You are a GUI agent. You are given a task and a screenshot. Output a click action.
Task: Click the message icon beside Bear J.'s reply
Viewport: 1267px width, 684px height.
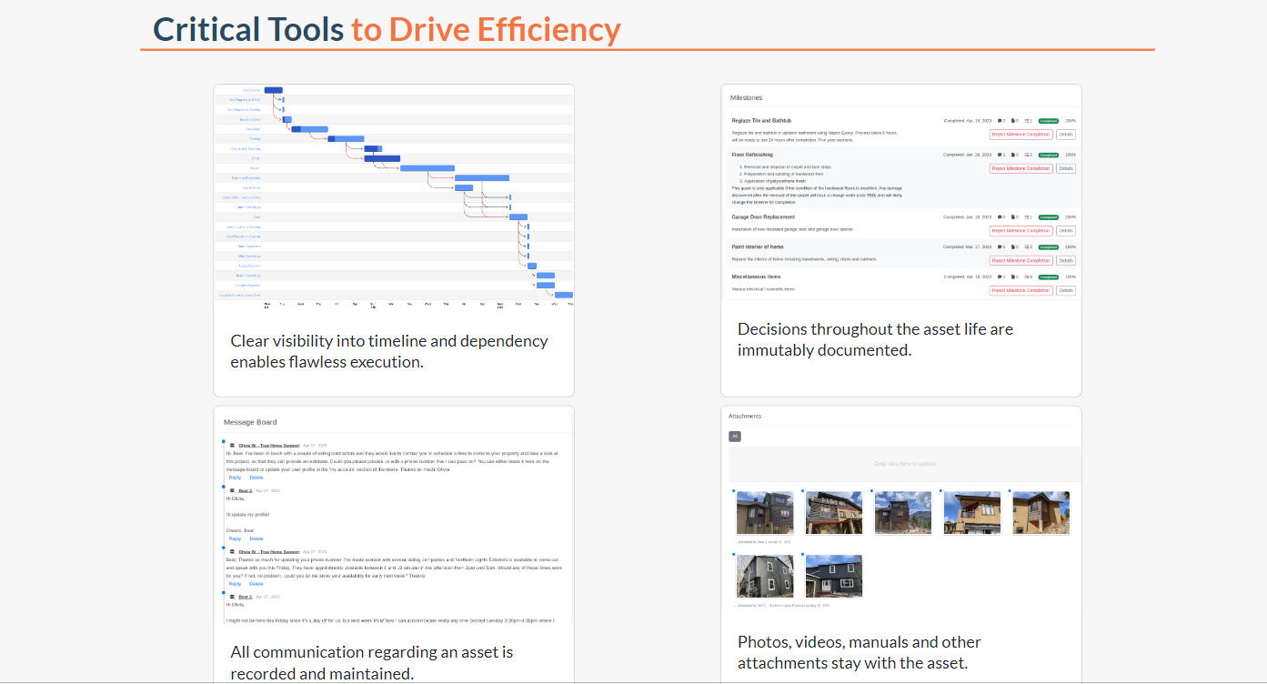[232, 490]
